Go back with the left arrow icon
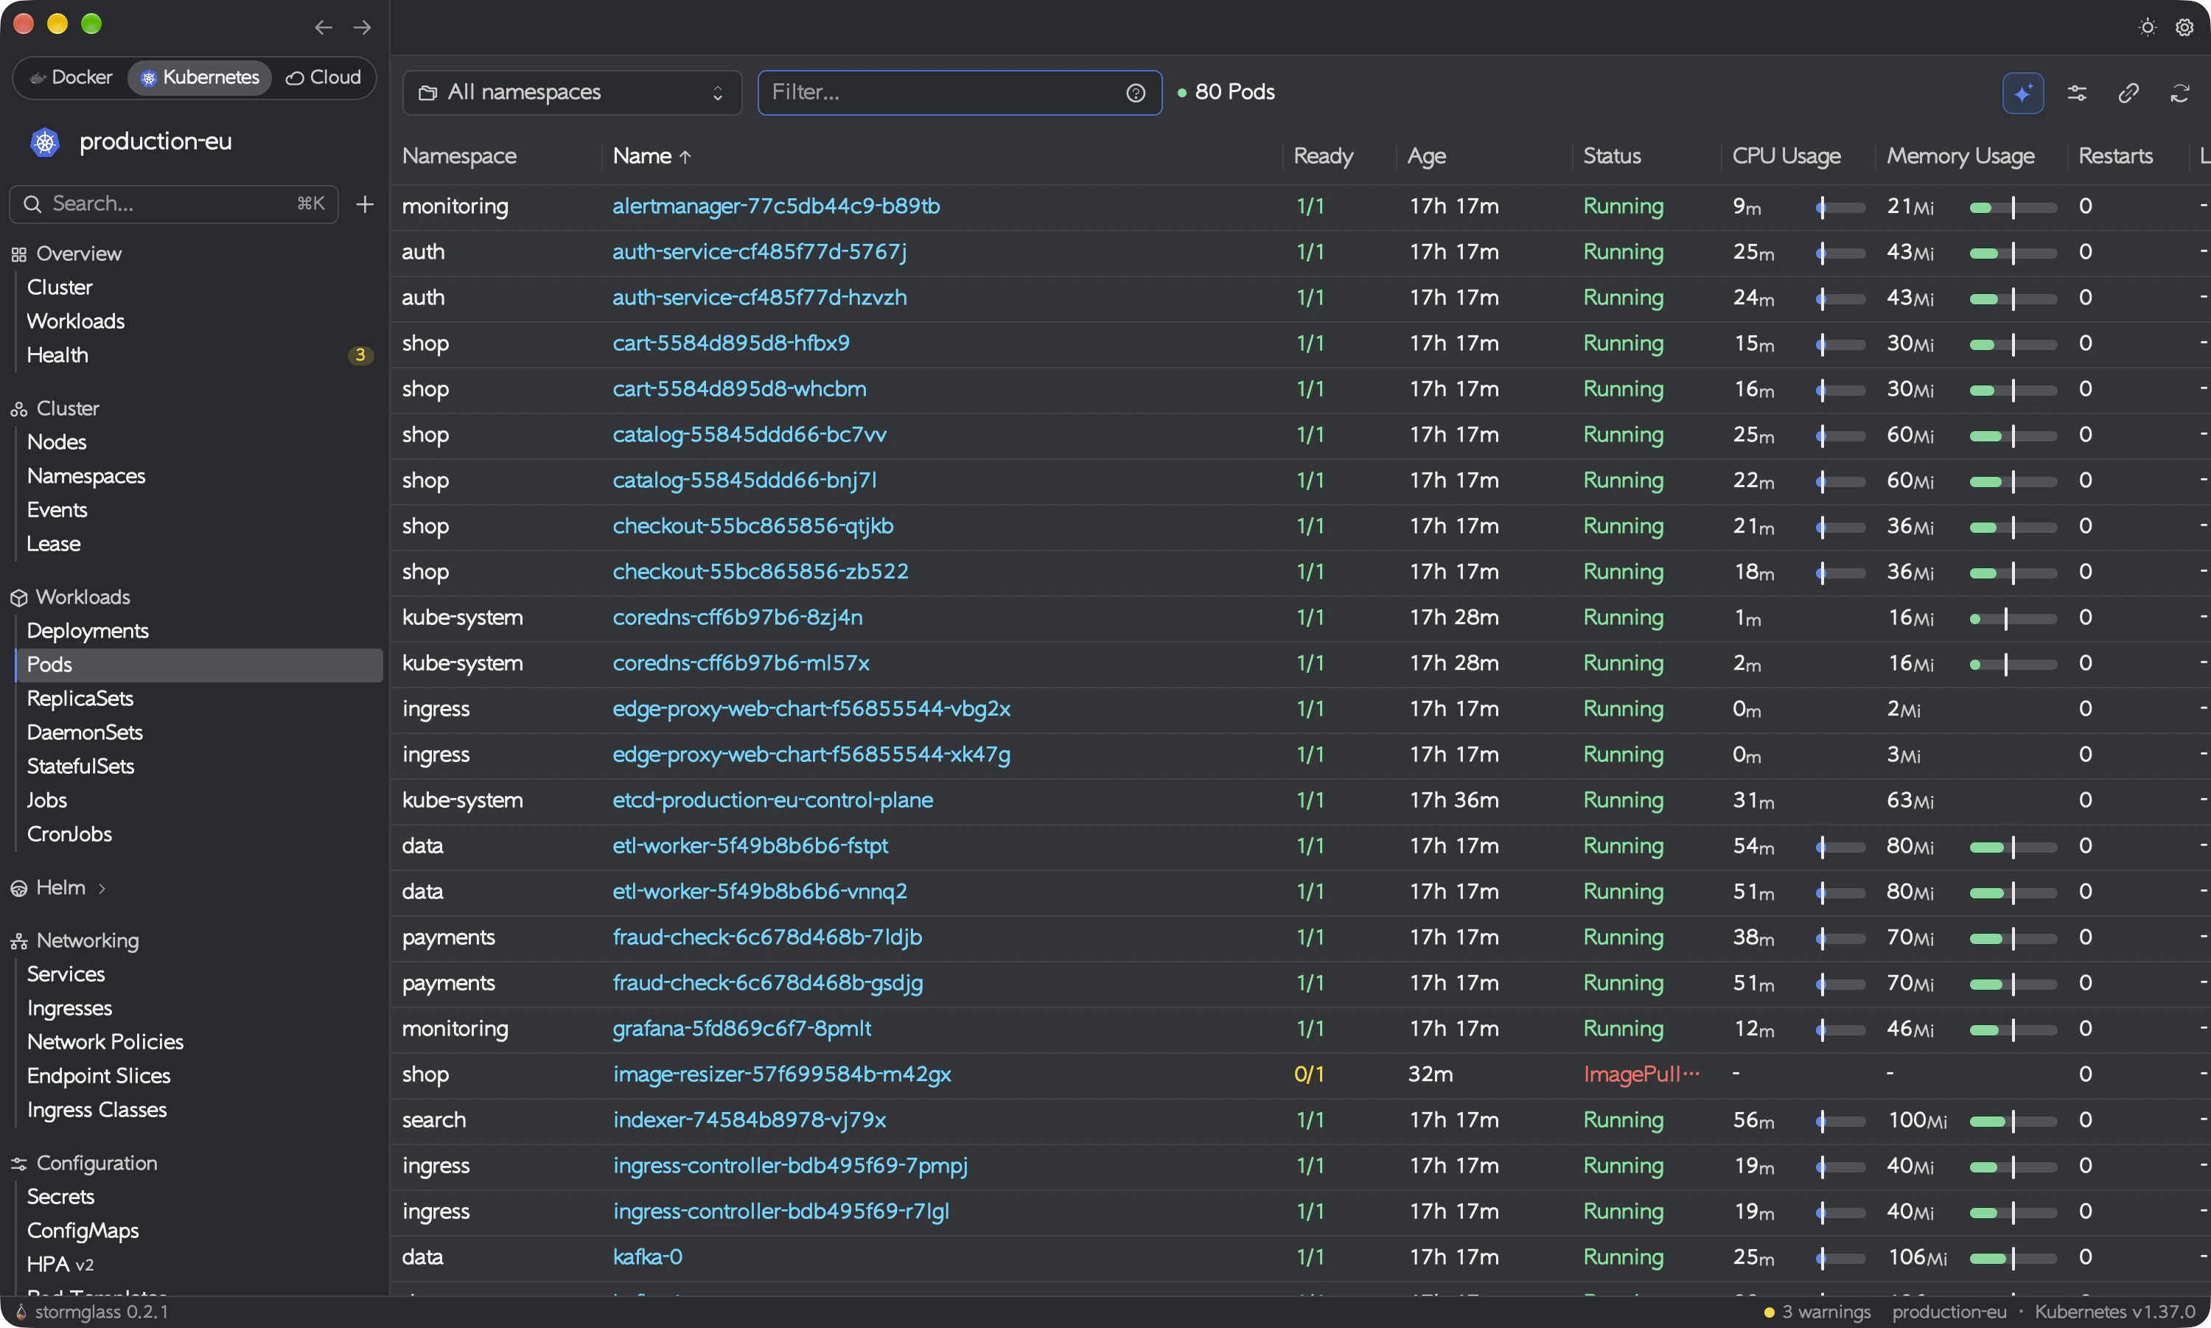Screen dimensions: 2211x1328 (x=323, y=28)
